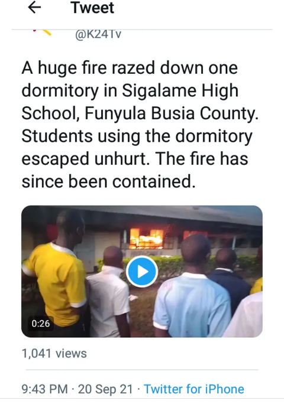Screen dimensions: 284x404
Task: Open the K24 TV profile avatar
Action: coord(43,32)
